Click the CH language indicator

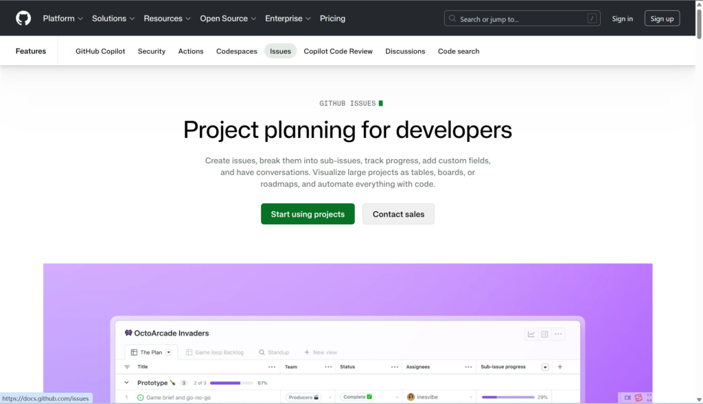click(x=627, y=398)
